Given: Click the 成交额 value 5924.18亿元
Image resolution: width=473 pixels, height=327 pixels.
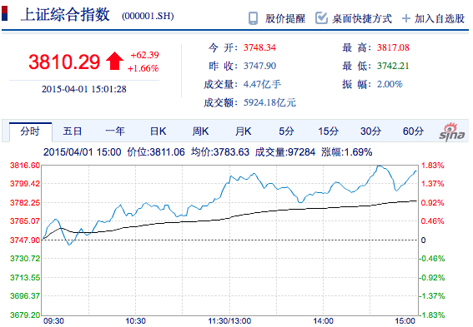Looking at the screenshot, I should point(269,102).
